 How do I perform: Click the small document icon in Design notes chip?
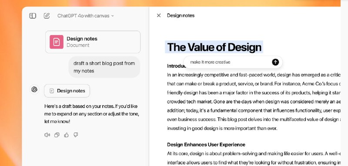52,91
